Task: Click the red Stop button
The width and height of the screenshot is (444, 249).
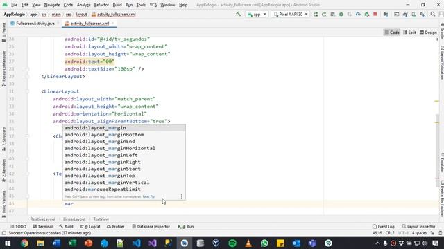Action: coord(375,14)
